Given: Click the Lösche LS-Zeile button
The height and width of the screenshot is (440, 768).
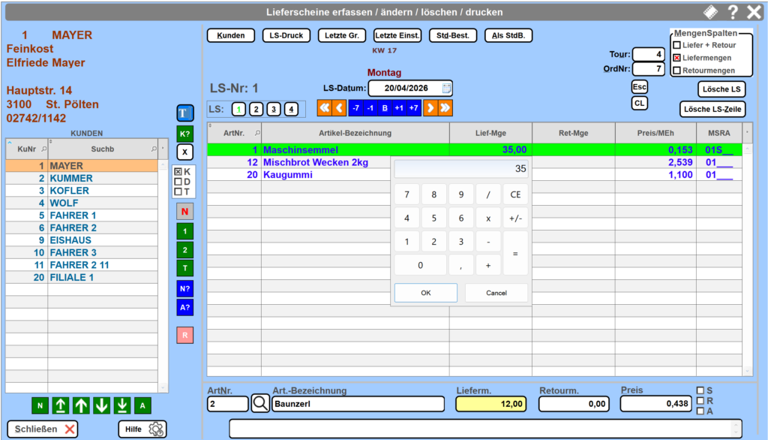Looking at the screenshot, I should [x=712, y=110].
